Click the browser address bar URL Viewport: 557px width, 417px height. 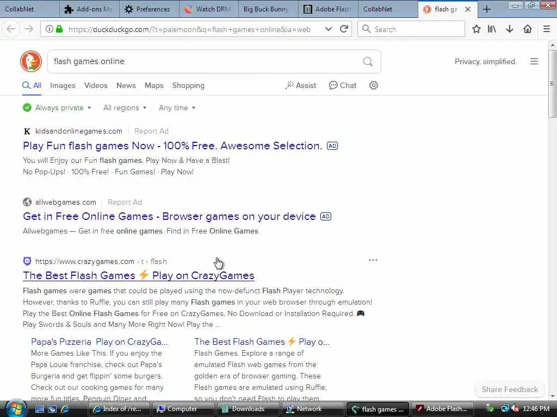pyautogui.click(x=189, y=29)
